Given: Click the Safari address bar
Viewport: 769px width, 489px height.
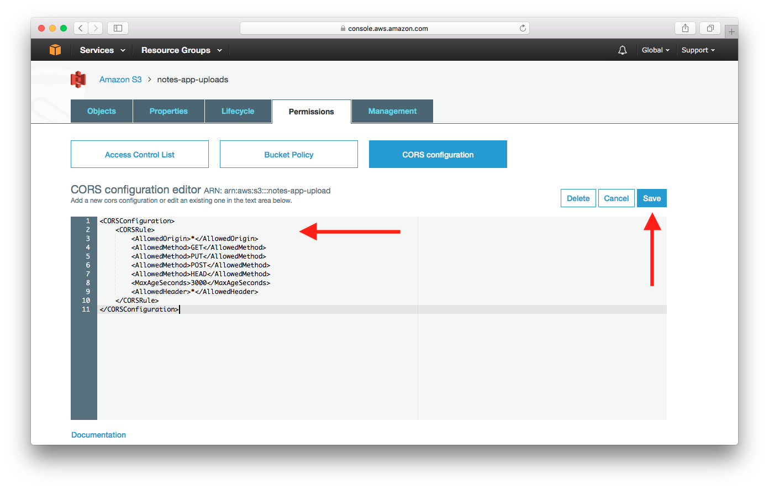Looking at the screenshot, I should (x=384, y=28).
